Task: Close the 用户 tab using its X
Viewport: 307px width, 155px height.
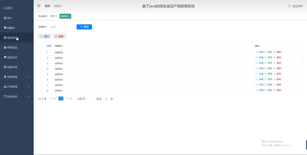Action: click(56, 16)
